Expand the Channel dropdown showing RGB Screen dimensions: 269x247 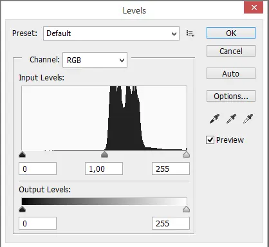pyautogui.click(x=95, y=60)
